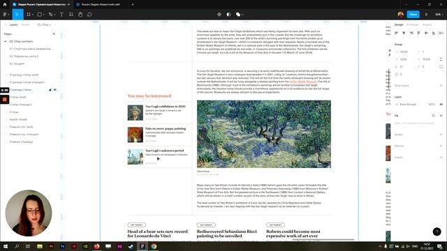Open the Pass through blend mode dropdown
The height and width of the screenshot is (251, 447).
coord(408,105)
